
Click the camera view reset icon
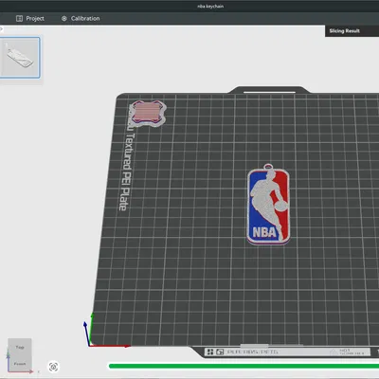pyautogui.click(x=53, y=367)
